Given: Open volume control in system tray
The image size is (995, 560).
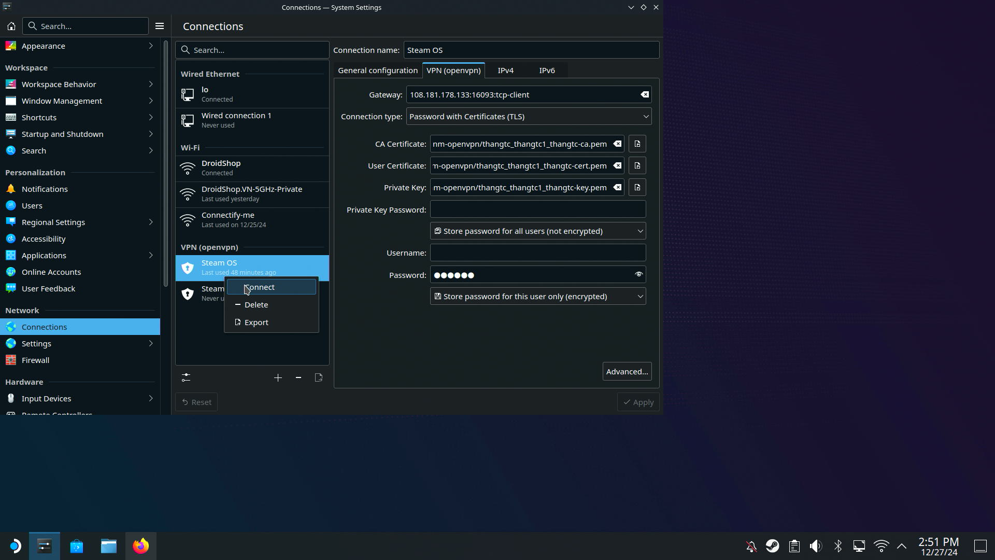Looking at the screenshot, I should pyautogui.click(x=816, y=546).
